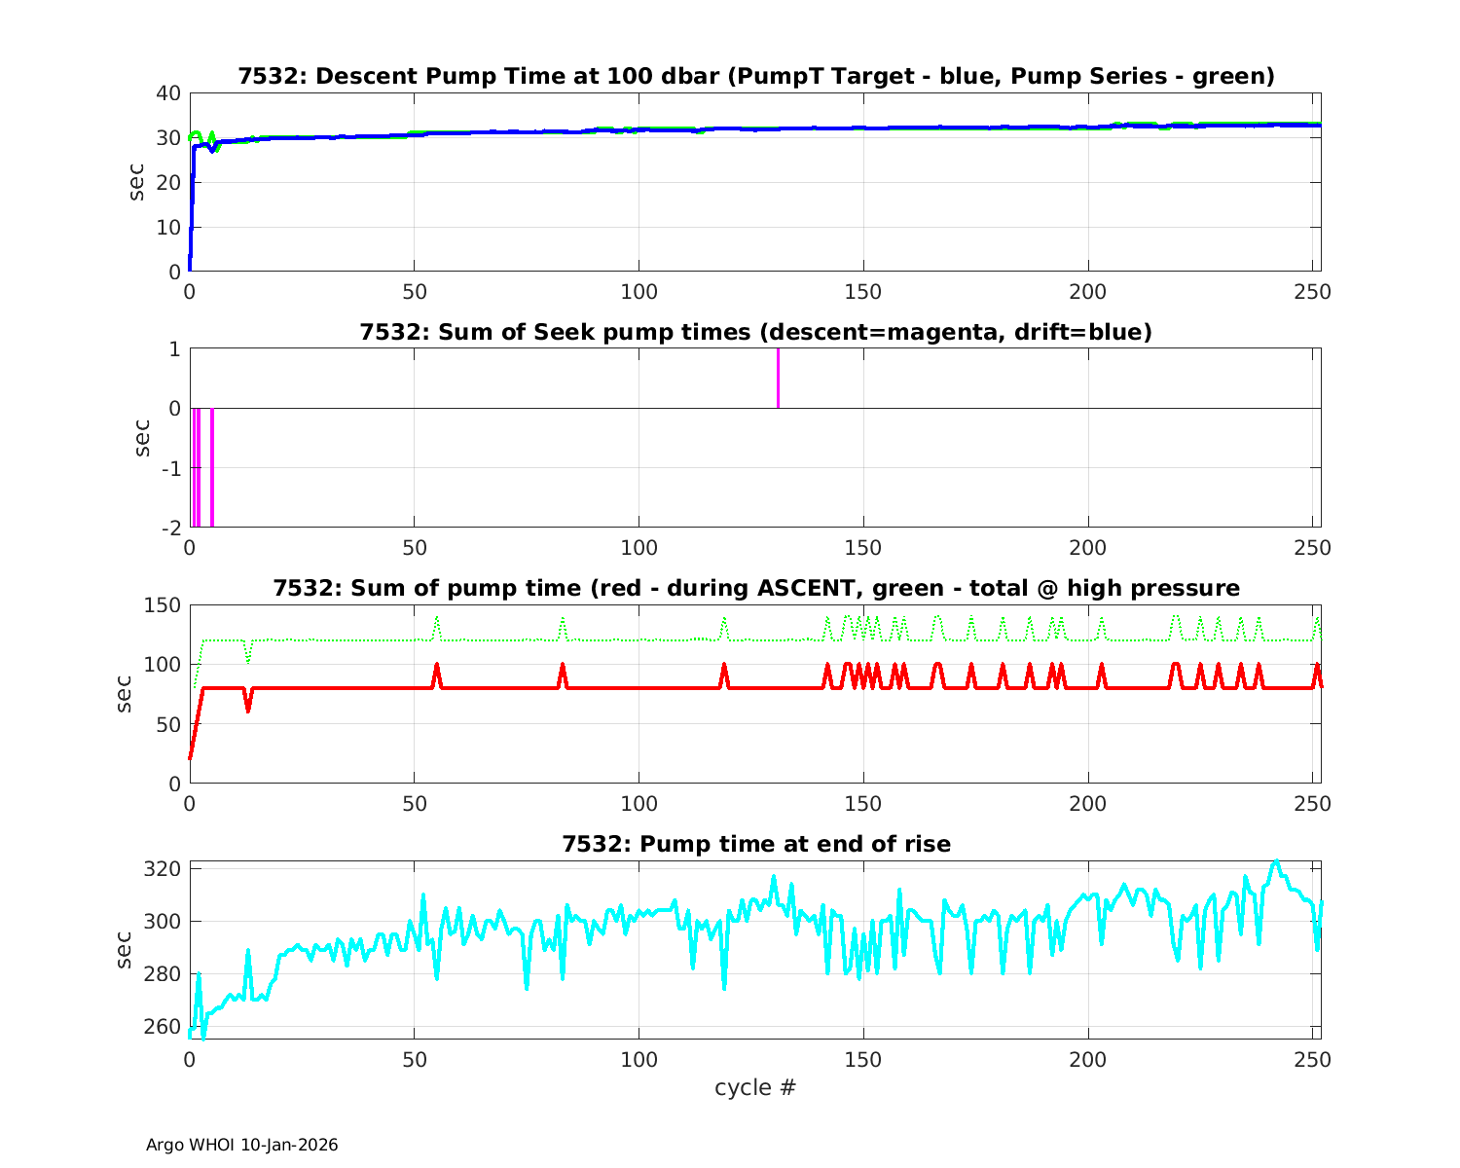Image resolution: width=1460 pixels, height=1168 pixels.
Task: Click the green dotted spike near cycle 203
Action: (x=1102, y=620)
